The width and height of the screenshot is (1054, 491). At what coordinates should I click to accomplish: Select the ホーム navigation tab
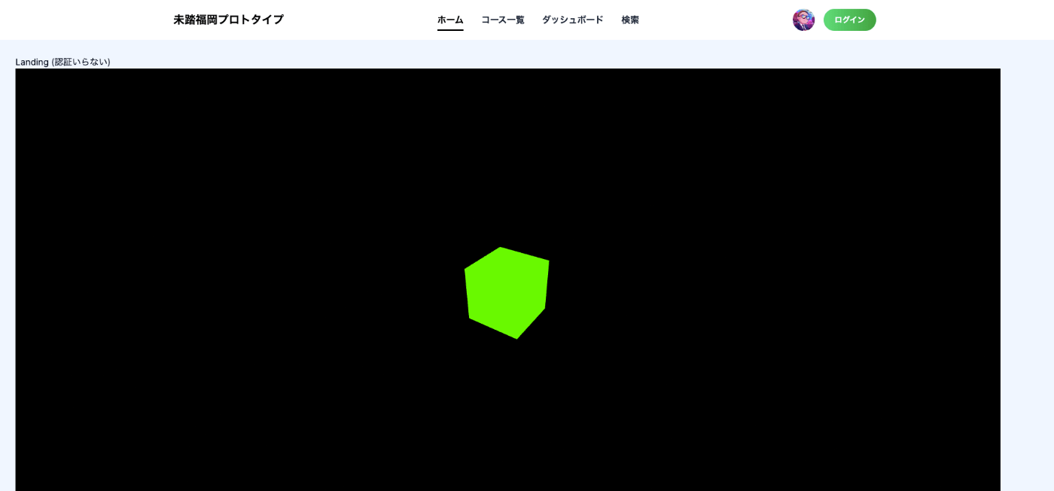pos(450,20)
